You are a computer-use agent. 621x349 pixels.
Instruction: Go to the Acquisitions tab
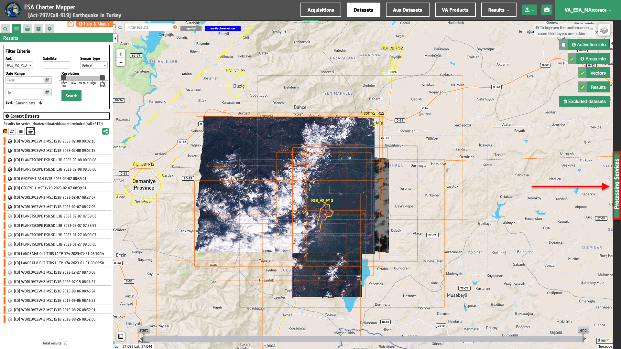[x=321, y=10]
